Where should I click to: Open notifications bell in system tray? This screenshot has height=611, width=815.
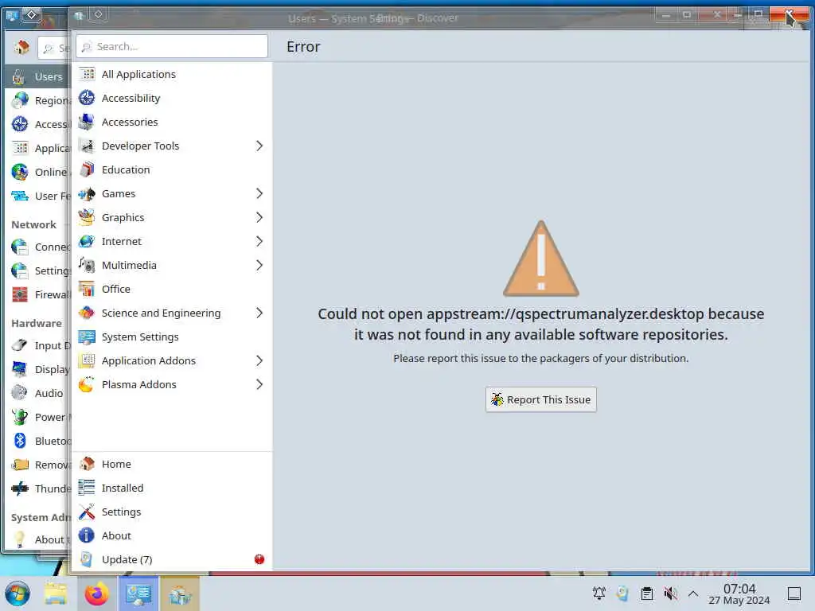599,593
